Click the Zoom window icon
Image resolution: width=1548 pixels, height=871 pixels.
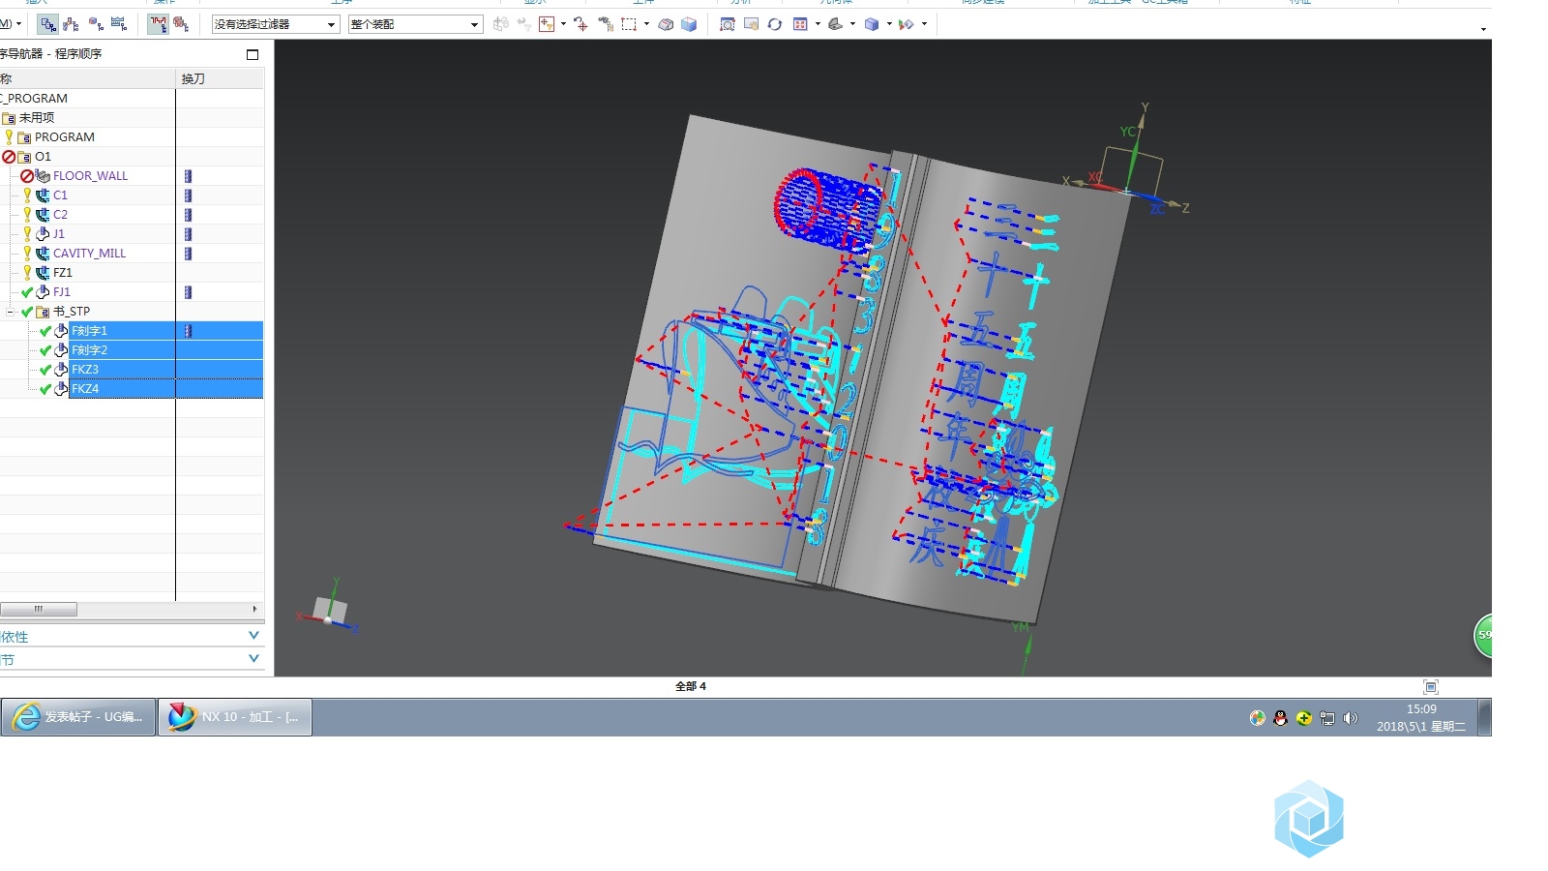(727, 24)
